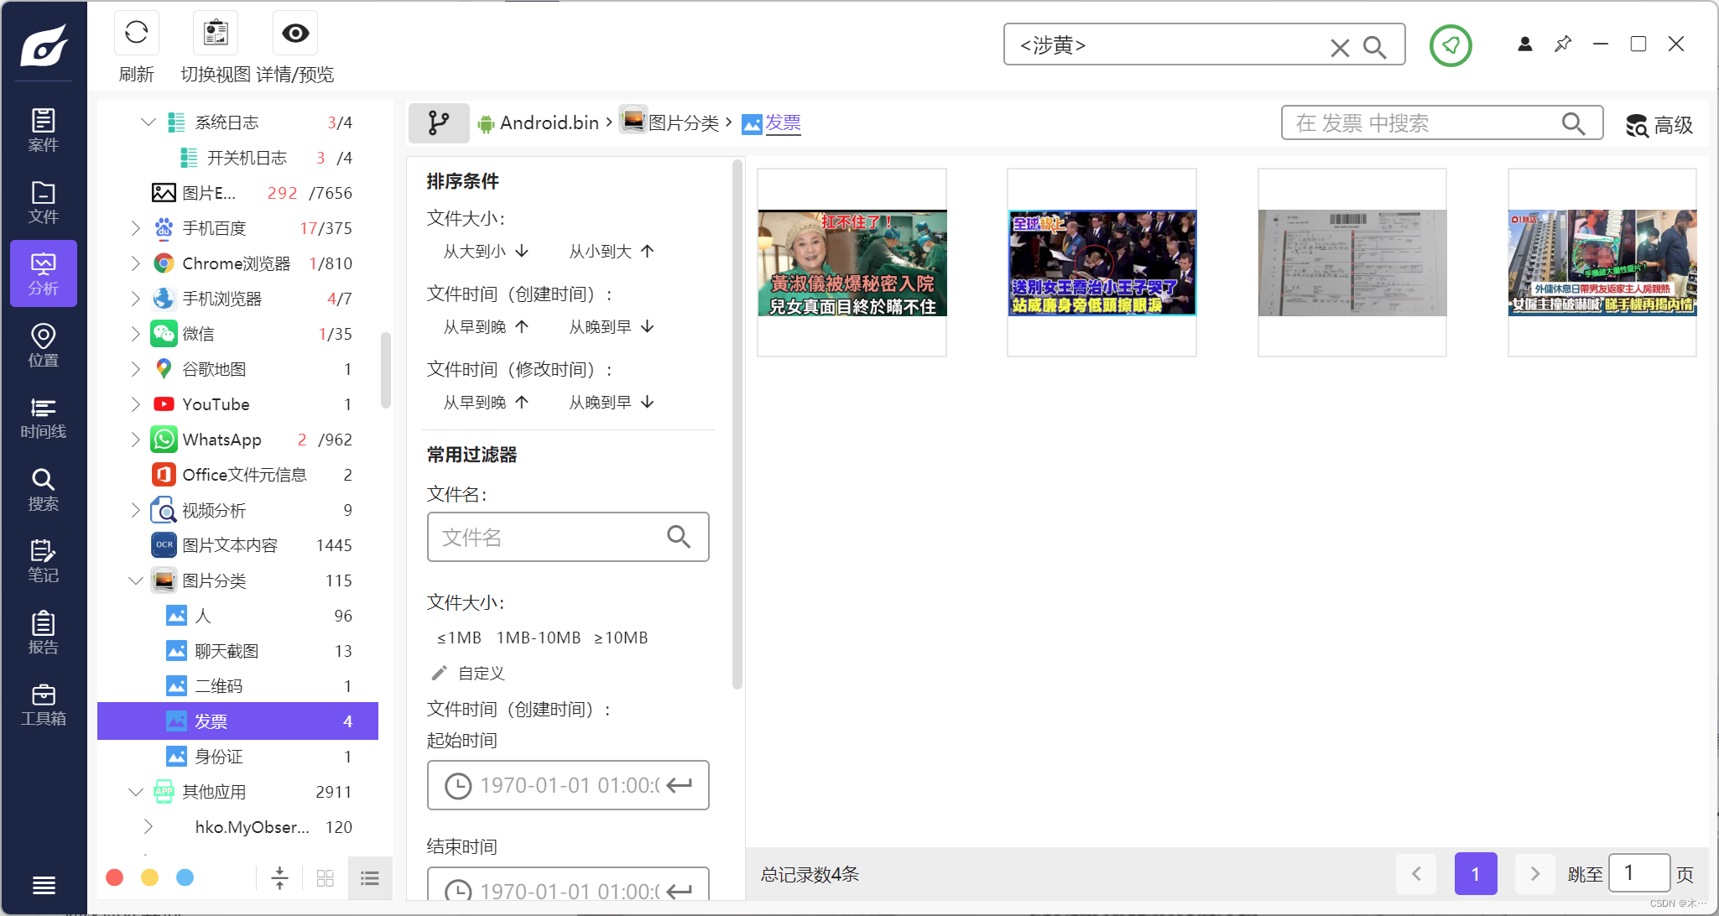This screenshot has width=1719, height=916.
Task: Sort file size from large to small
Action: [486, 251]
